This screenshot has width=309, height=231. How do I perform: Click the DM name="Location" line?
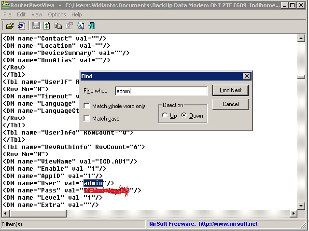click(x=56, y=45)
